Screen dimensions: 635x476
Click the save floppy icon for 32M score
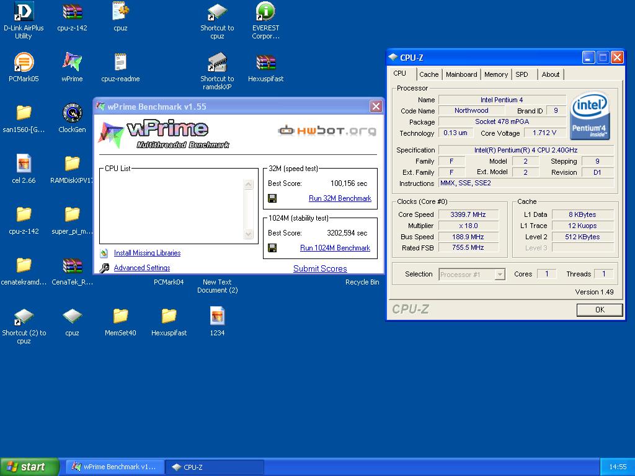pos(273,198)
